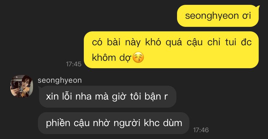The height and width of the screenshot is (139, 268).
Task: Select the 'xin lỗi nha mà giờ tôi bận r' message
Action: coord(108,97)
